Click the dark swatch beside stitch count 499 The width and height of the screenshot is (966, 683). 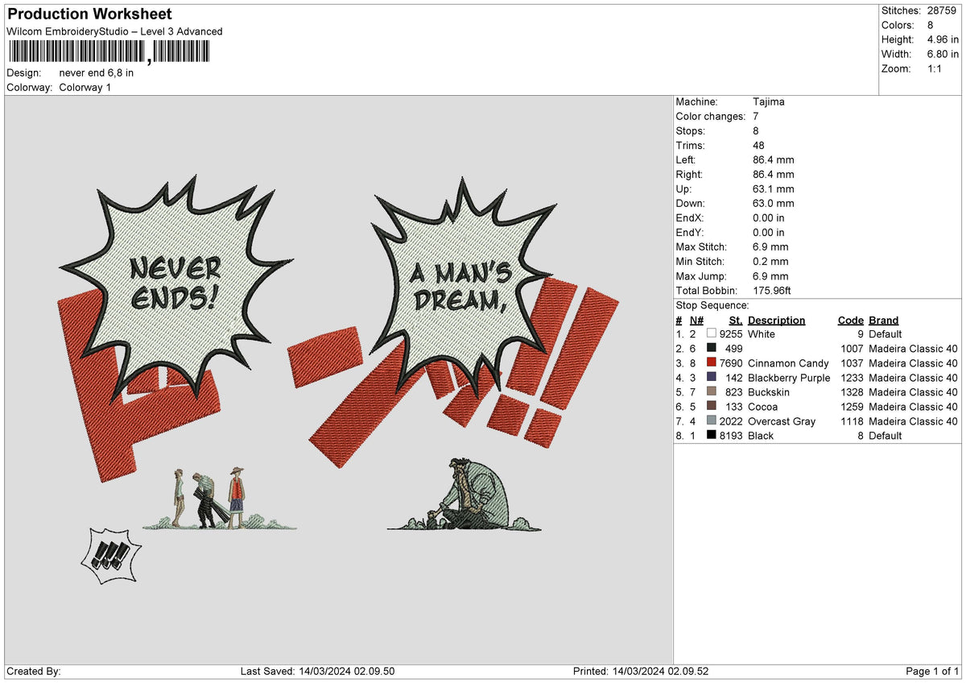tap(712, 348)
